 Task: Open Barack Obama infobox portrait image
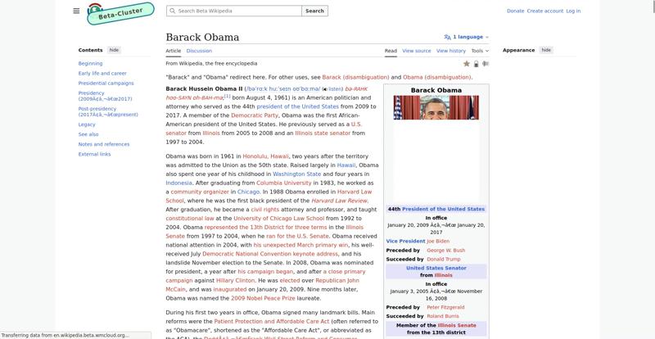[x=436, y=107]
